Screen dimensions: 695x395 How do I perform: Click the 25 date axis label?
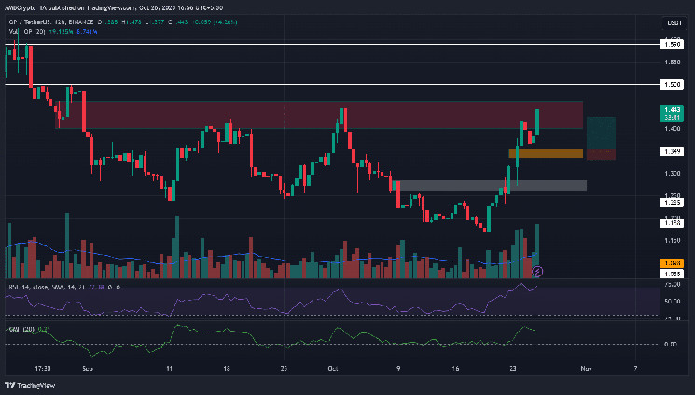(285, 368)
